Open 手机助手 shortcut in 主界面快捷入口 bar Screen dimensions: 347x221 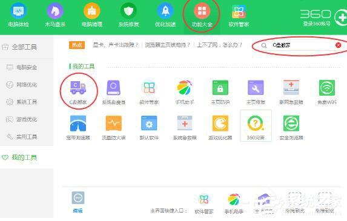coord(234,203)
